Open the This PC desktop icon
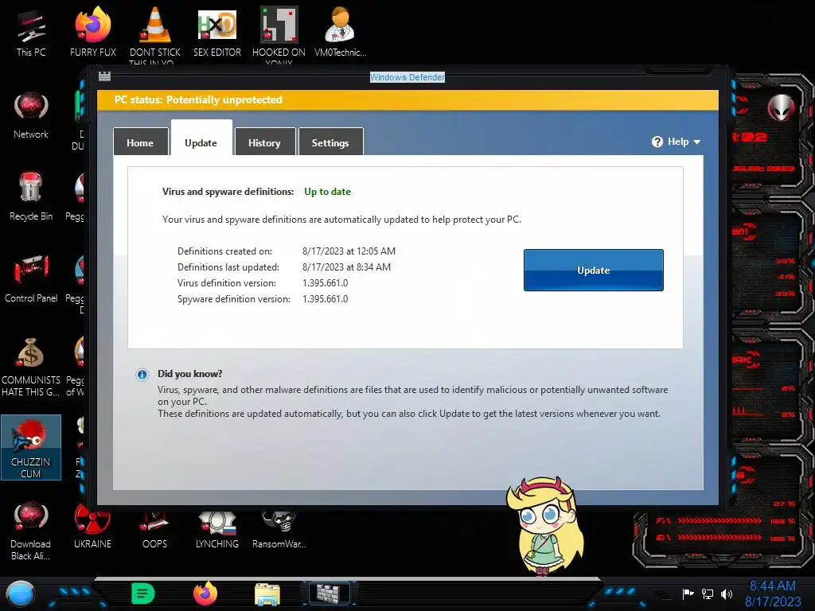Viewport: 815px width, 611px height. click(31, 32)
